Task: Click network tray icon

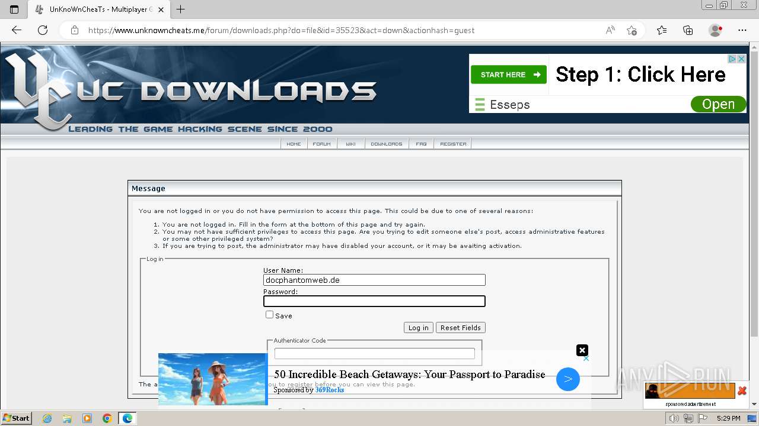Action: (688, 418)
